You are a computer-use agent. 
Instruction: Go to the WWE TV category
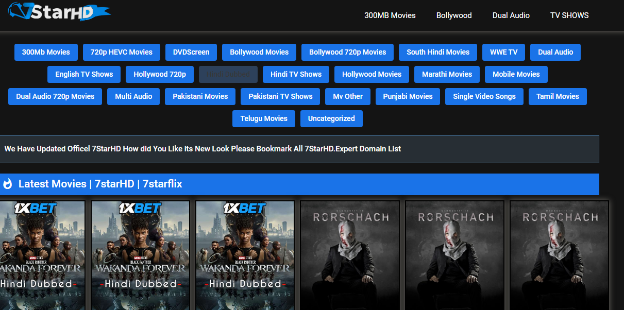point(503,52)
